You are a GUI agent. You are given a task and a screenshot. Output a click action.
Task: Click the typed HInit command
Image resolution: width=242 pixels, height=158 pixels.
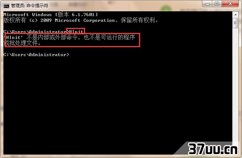click(76, 31)
